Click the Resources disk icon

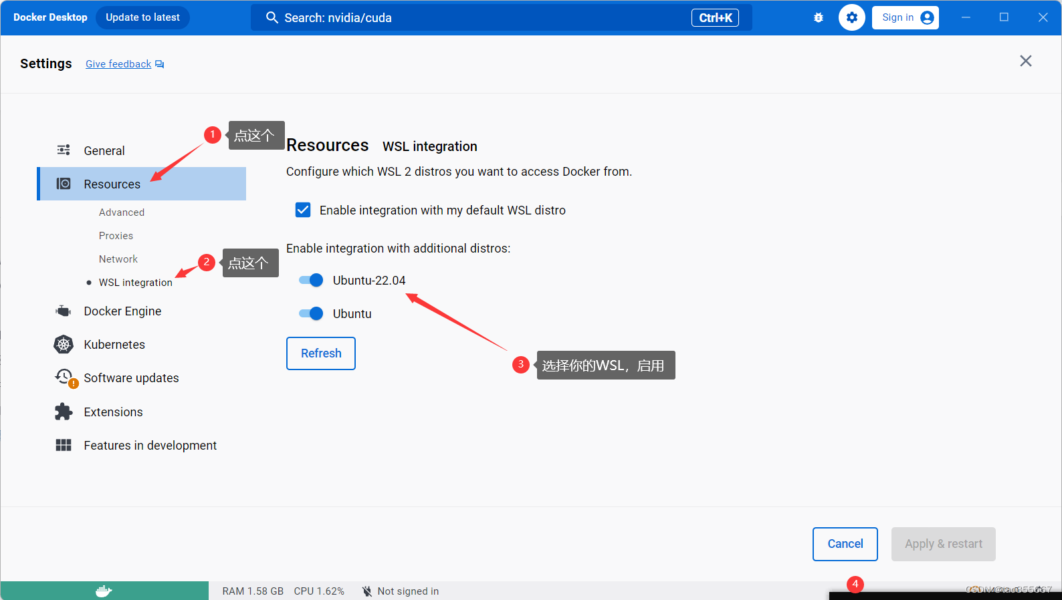pyautogui.click(x=64, y=183)
